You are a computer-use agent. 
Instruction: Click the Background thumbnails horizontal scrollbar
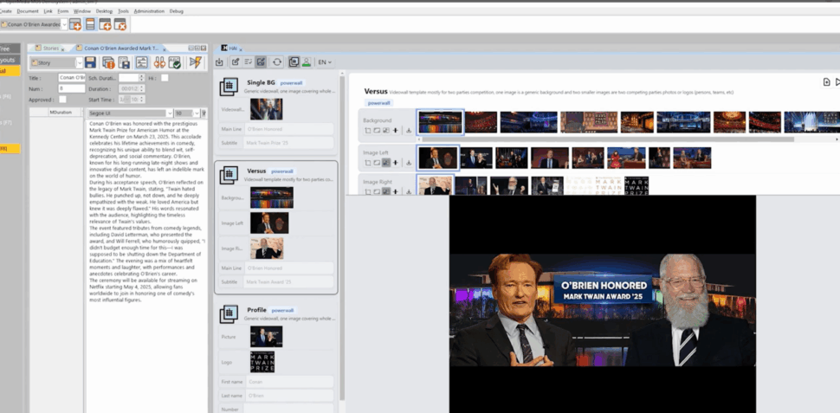pyautogui.click(x=606, y=139)
